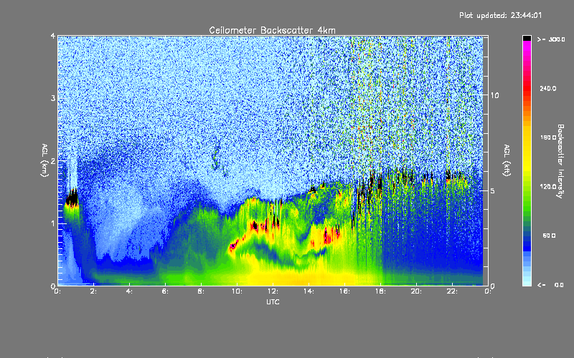The width and height of the screenshot is (574, 358).
Task: Select the '18:' UTC tick label
Action: (x=380, y=291)
